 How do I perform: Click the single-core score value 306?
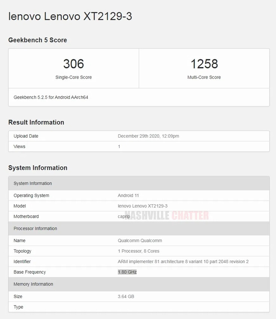[x=74, y=64]
